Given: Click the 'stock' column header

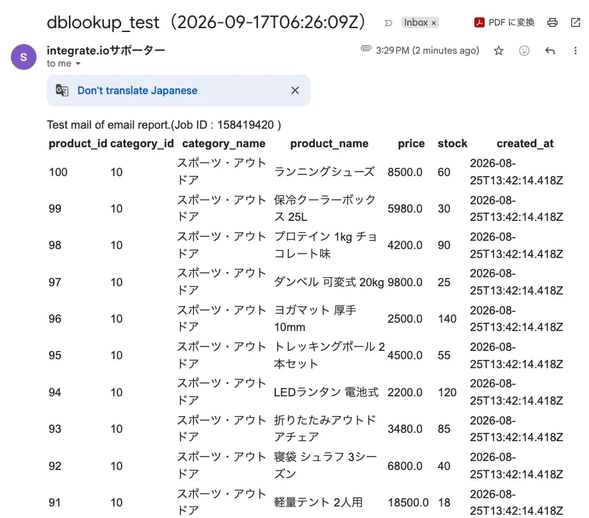Looking at the screenshot, I should tap(452, 143).
